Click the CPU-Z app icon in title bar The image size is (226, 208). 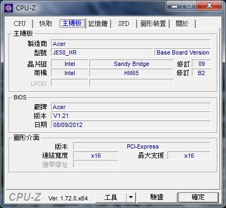click(9, 8)
